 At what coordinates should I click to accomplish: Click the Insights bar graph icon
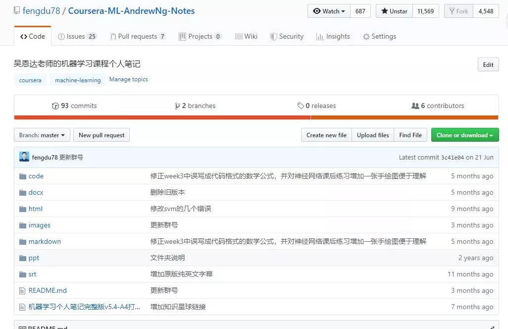tap(320, 37)
